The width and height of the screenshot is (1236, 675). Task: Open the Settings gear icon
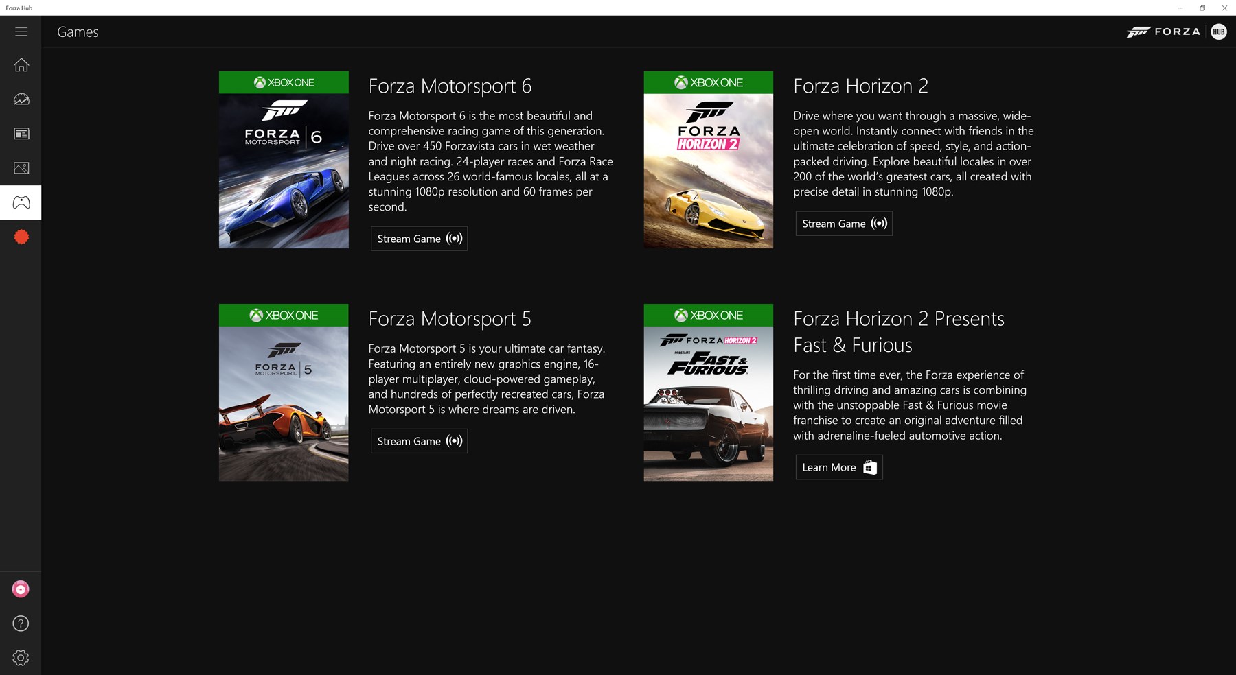(x=21, y=658)
